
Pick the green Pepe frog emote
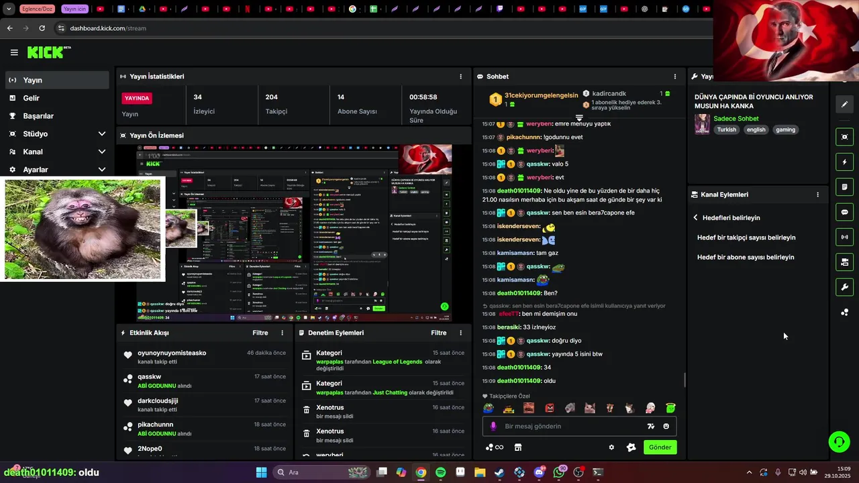pyautogui.click(x=489, y=408)
